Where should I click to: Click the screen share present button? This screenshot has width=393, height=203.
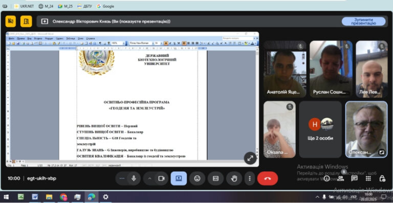click(x=179, y=178)
